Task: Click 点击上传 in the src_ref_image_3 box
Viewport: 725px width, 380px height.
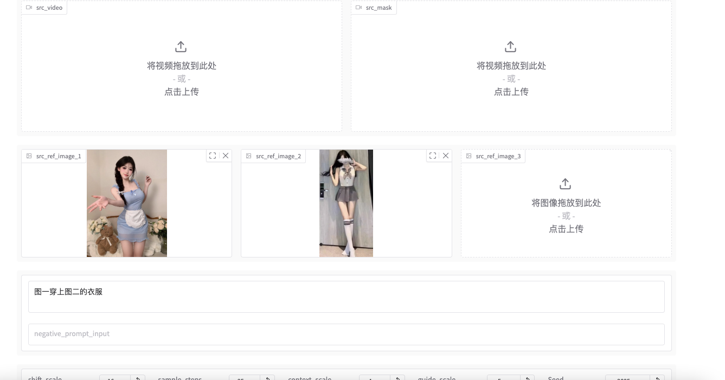Action: [566, 229]
